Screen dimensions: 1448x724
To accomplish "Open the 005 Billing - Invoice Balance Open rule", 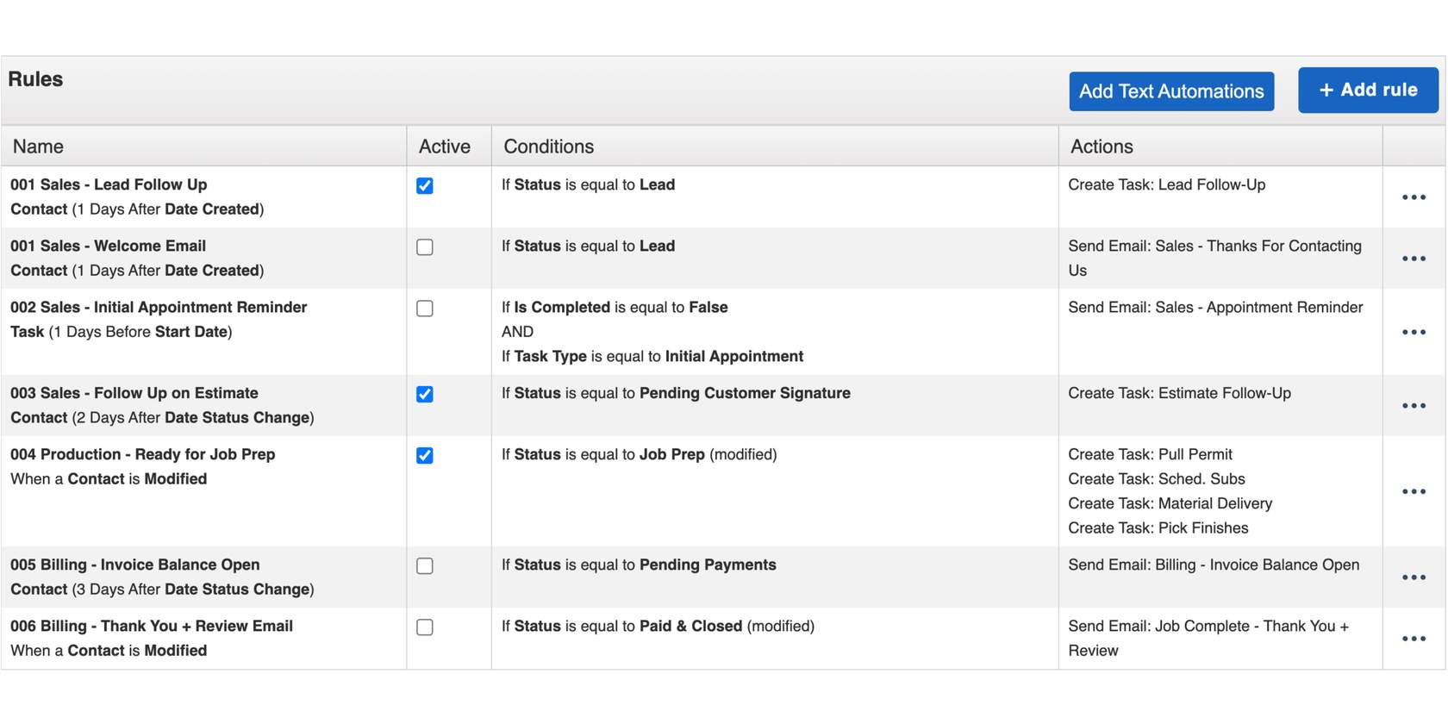I will (134, 565).
